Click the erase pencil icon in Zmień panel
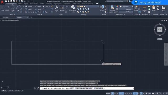This screenshot has height=95, width=168. [52, 6]
